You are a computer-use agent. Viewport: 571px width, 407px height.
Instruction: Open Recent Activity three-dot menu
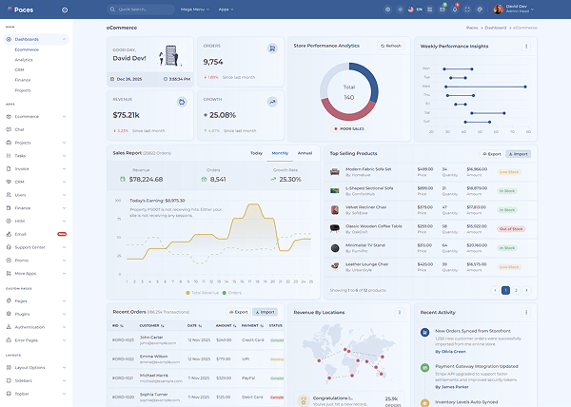[526, 312]
